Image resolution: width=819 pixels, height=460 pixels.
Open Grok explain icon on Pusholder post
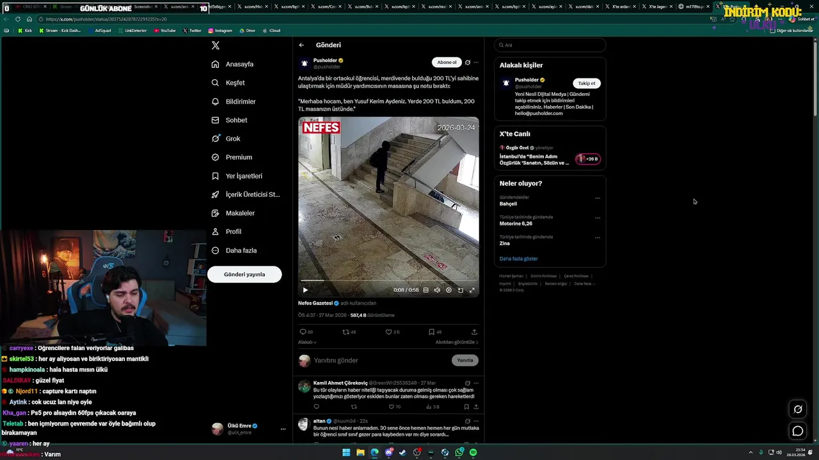tap(468, 63)
